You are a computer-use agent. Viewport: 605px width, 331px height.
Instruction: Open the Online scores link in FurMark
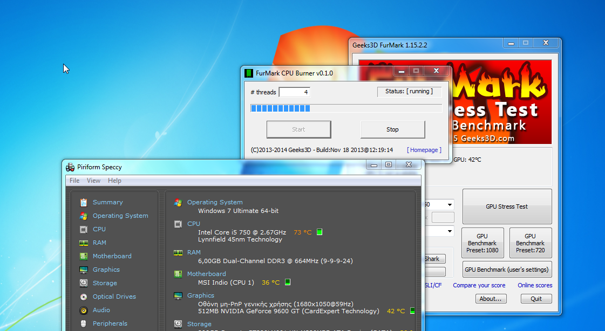coord(535,286)
